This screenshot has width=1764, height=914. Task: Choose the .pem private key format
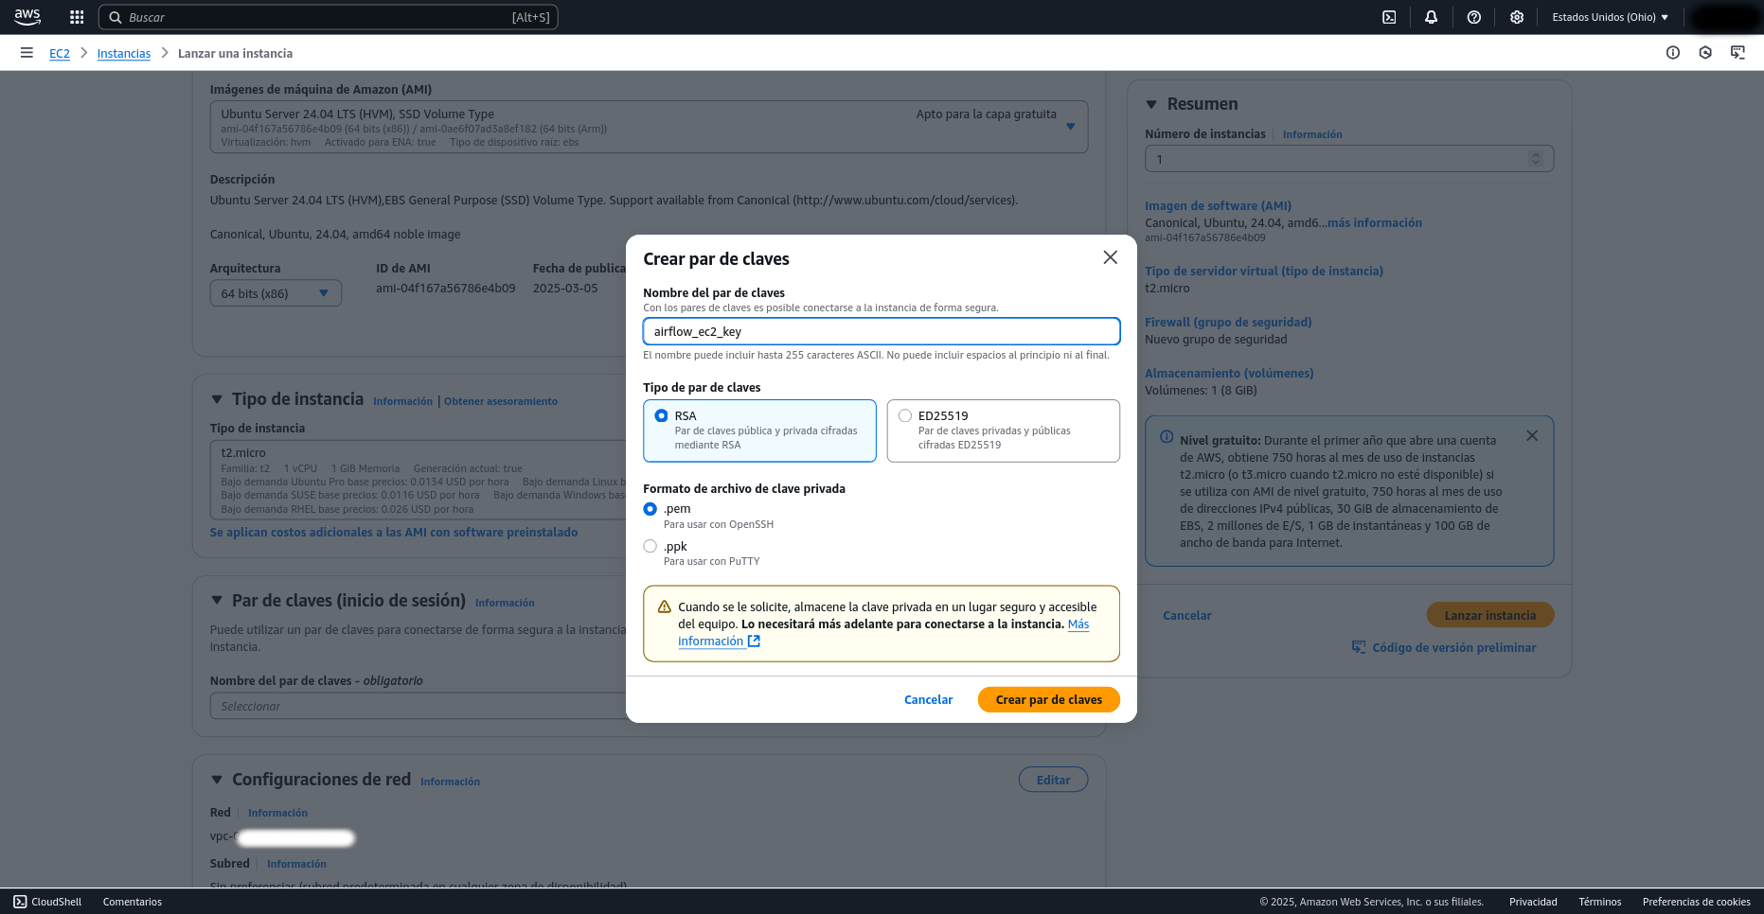(x=650, y=509)
